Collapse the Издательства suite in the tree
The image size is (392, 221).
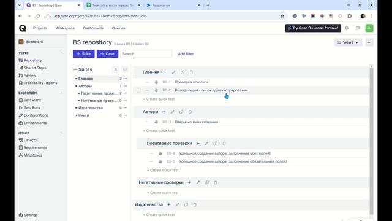tap(76, 108)
